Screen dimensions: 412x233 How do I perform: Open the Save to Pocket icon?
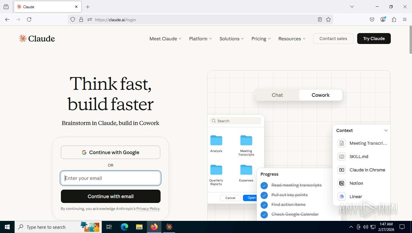[x=372, y=19]
